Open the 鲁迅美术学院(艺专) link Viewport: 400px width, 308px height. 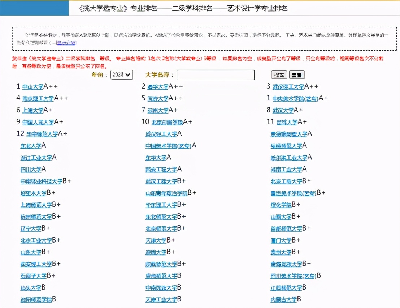coord(292,193)
